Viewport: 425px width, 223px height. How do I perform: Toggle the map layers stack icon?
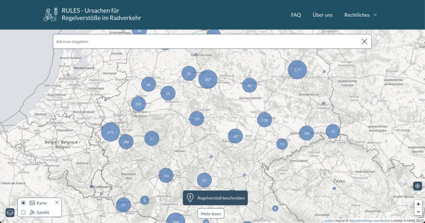(10, 213)
